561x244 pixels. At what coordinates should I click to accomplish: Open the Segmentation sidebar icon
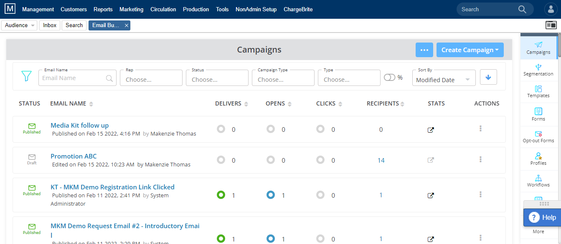538,70
